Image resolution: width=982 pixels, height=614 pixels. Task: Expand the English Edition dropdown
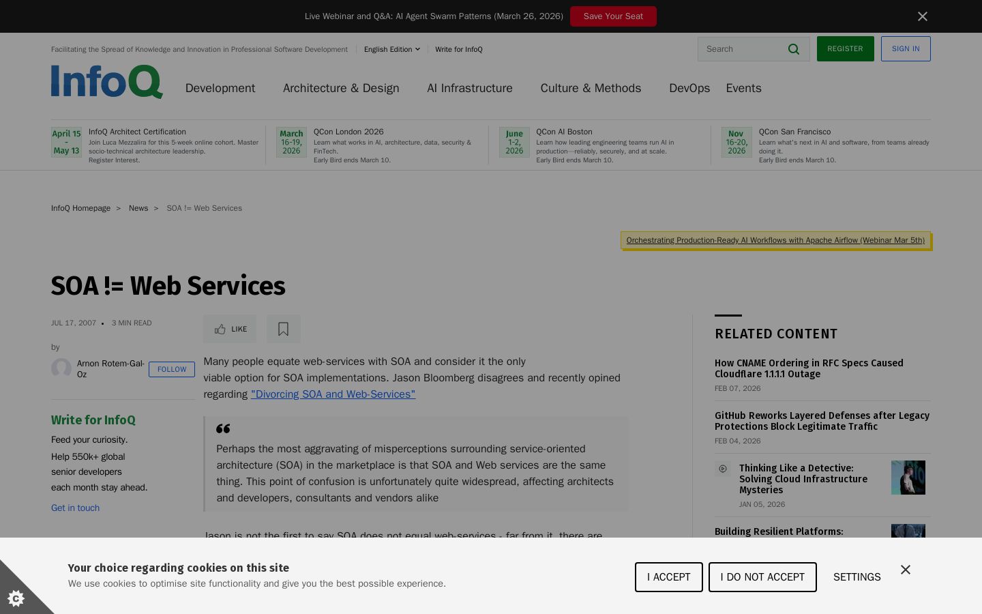pos(392,49)
